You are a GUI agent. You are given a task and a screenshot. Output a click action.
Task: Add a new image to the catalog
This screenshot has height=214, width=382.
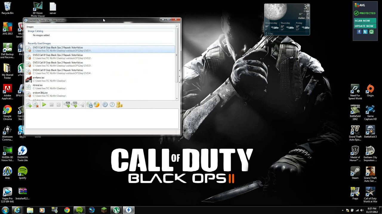tap(29, 105)
